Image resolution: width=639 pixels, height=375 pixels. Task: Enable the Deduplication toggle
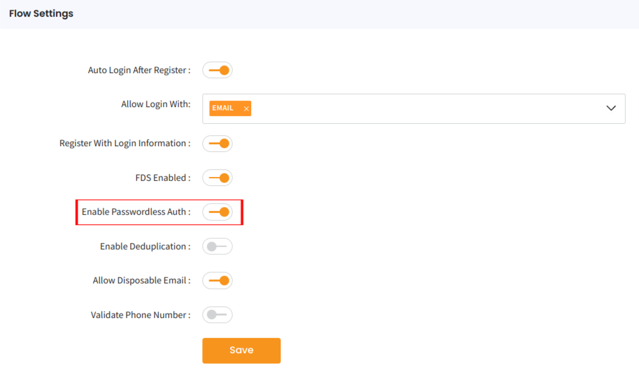pyautogui.click(x=217, y=246)
